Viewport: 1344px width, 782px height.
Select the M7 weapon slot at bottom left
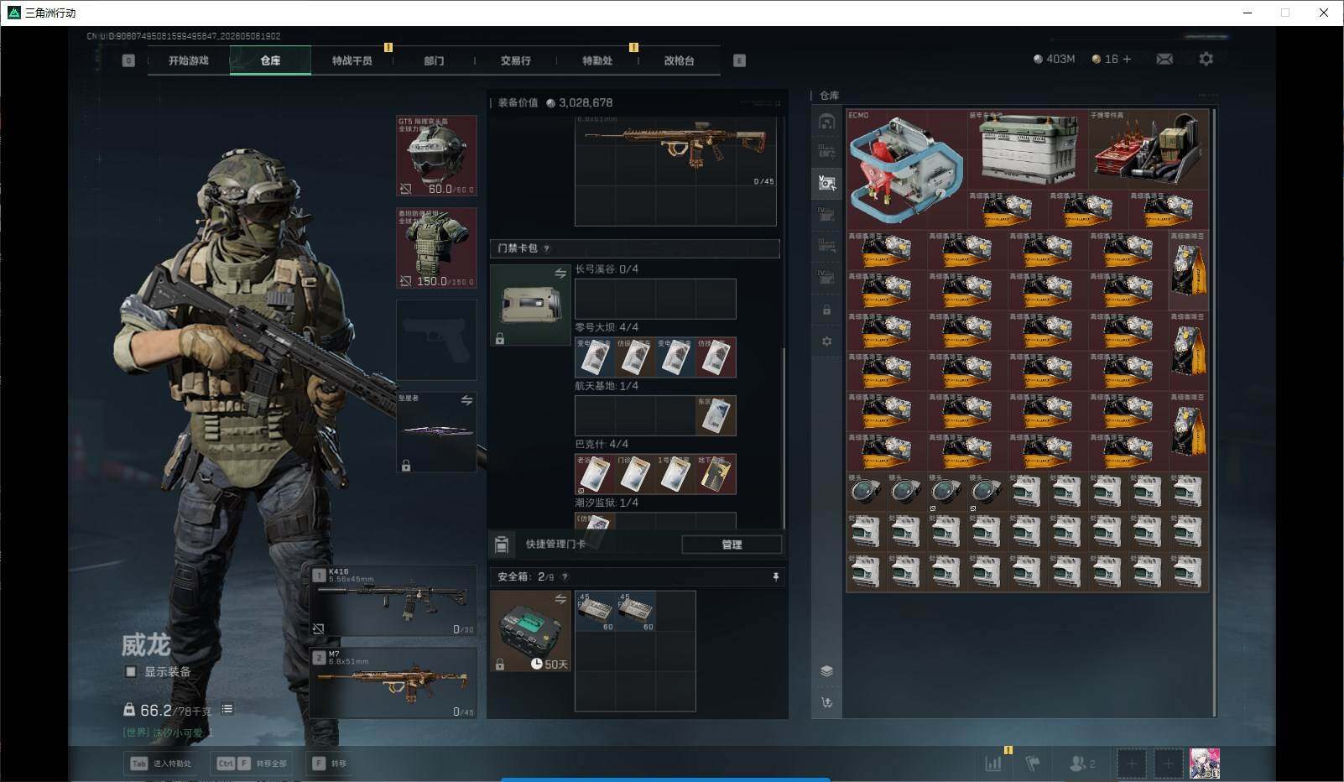[x=393, y=682]
